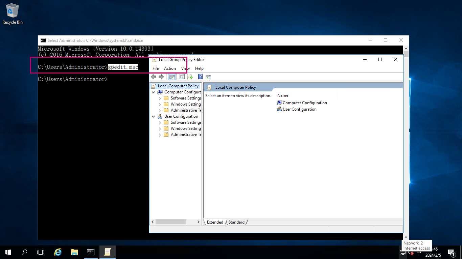Click Computer Configuration icon in the right pane list
The width and height of the screenshot is (462, 259).
point(279,103)
